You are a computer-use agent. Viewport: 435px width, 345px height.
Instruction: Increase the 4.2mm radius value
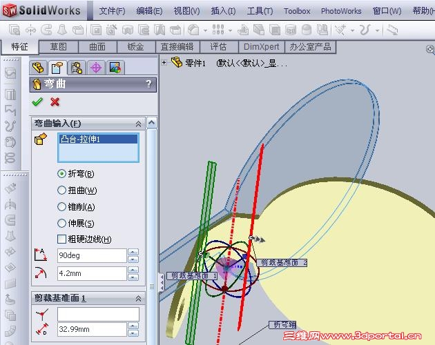(133, 270)
